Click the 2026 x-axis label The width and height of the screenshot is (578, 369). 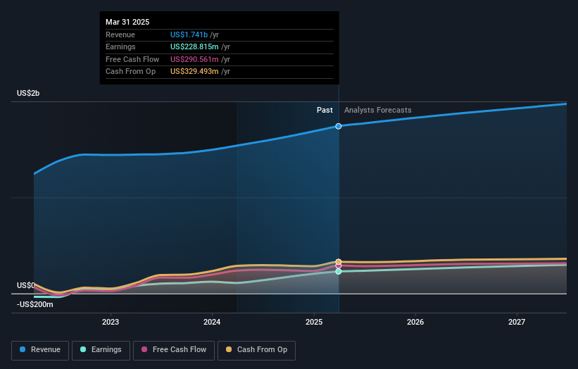click(415, 322)
